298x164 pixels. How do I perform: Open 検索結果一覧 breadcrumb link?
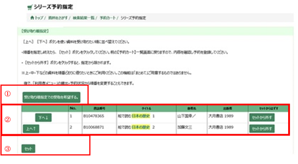[84, 18]
